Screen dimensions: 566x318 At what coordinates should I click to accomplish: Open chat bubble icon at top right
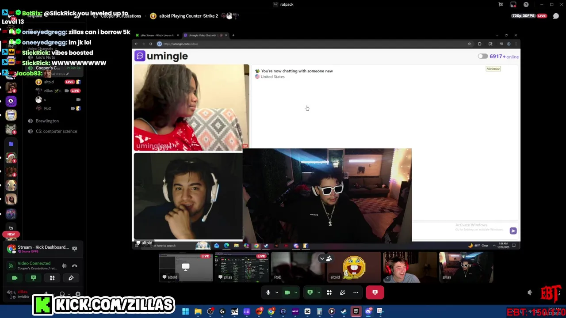556,16
